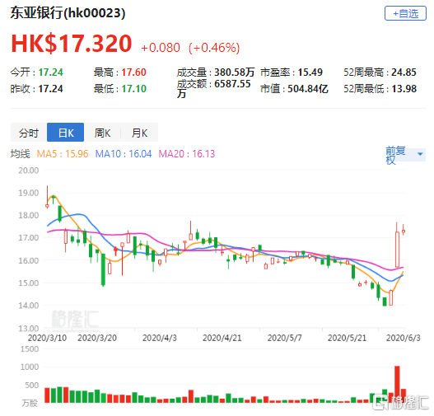The width and height of the screenshot is (434, 416).
Task: Click the 52周最低 value 13.98
Action: tap(404, 89)
